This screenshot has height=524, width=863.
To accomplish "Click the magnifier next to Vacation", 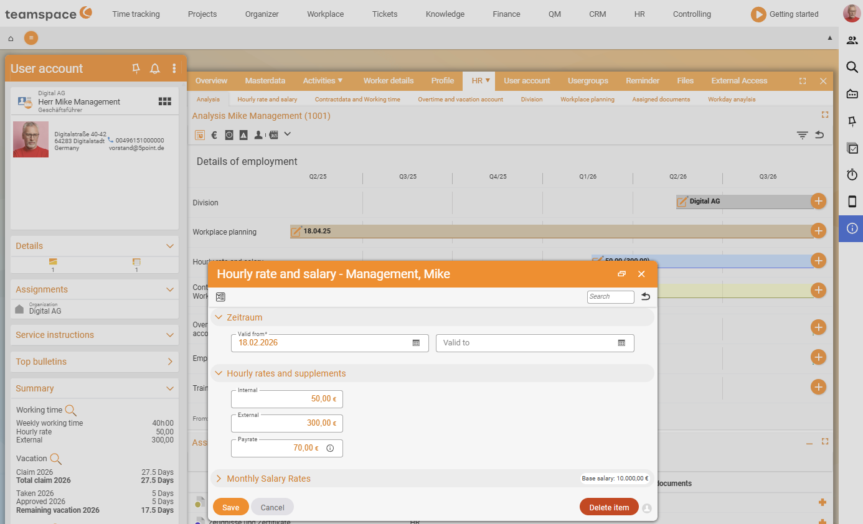I will (x=55, y=459).
